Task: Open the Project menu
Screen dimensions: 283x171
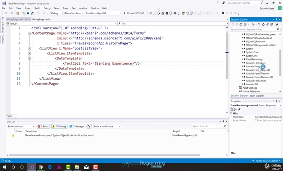Action: [x=28, y=8]
